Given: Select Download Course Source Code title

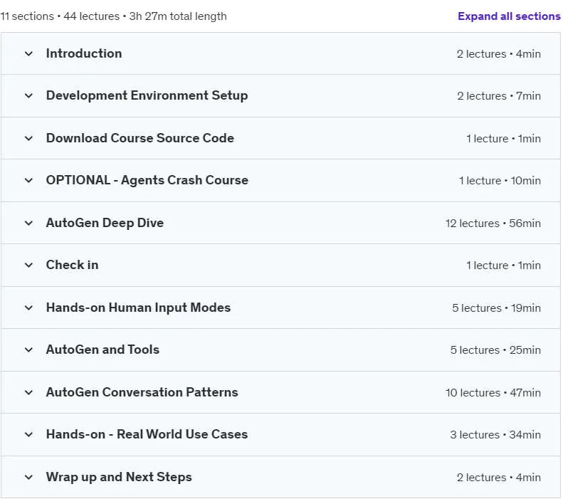Looking at the screenshot, I should (x=140, y=138).
